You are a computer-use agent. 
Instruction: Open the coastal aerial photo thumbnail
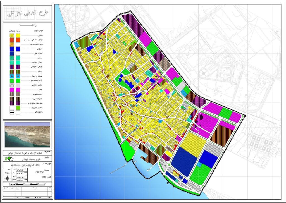click(x=27, y=135)
